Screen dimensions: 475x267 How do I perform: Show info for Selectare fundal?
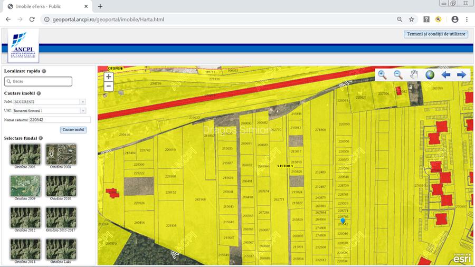coord(41,138)
